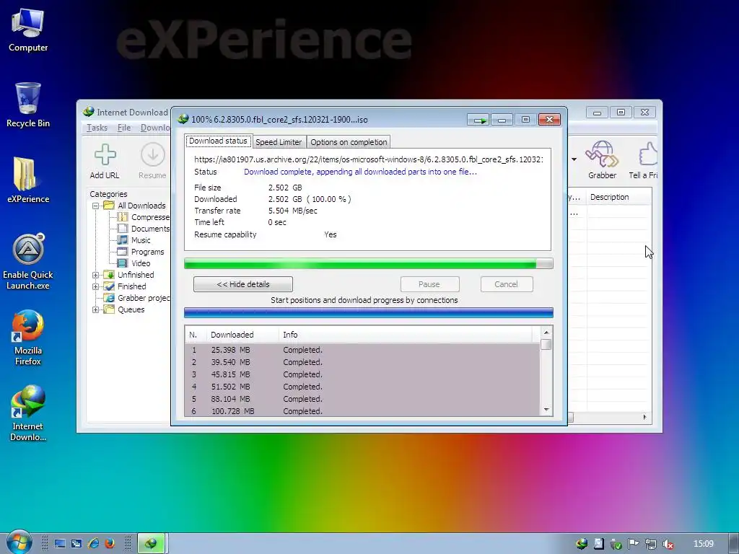Click the connections list scroll-down arrow
The image size is (739, 554).
tap(546, 410)
